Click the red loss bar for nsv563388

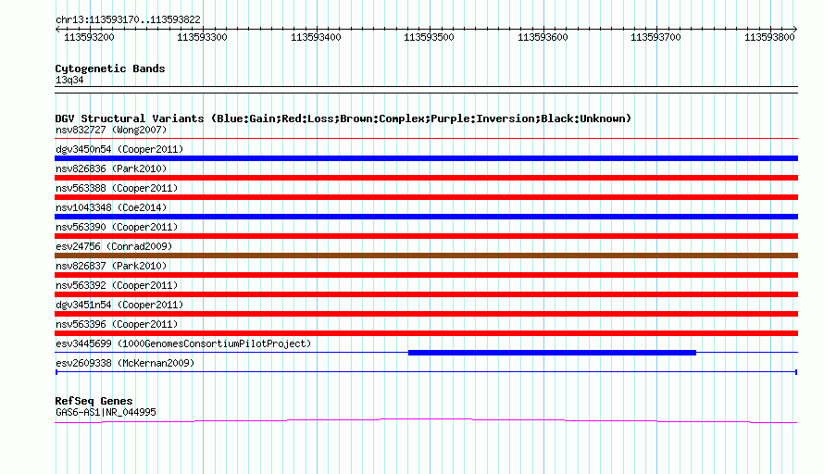point(426,197)
